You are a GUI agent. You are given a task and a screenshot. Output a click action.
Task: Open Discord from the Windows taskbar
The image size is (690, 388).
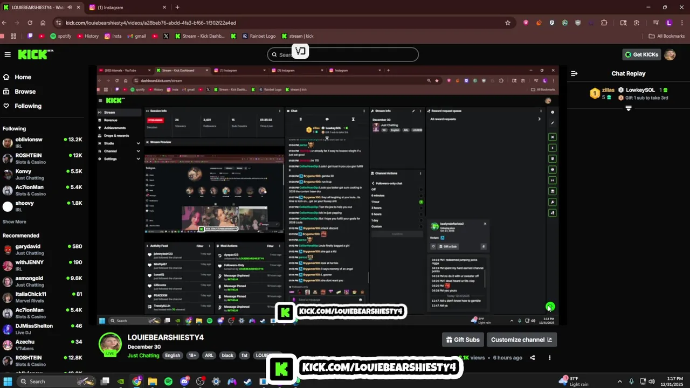(x=184, y=382)
